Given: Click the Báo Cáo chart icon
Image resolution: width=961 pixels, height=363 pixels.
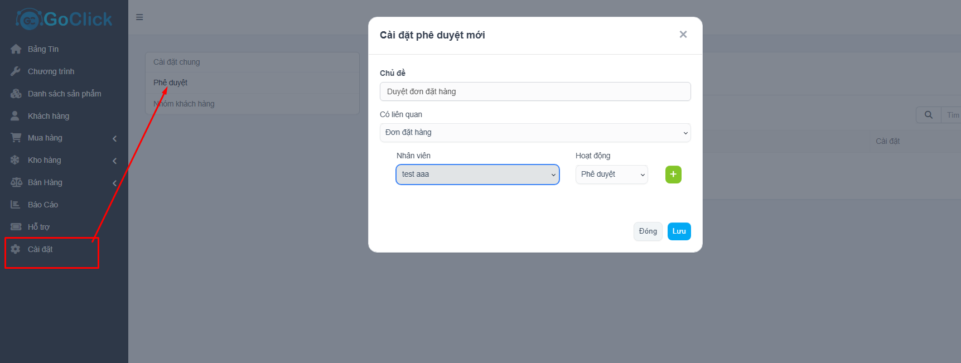Looking at the screenshot, I should pos(16,205).
